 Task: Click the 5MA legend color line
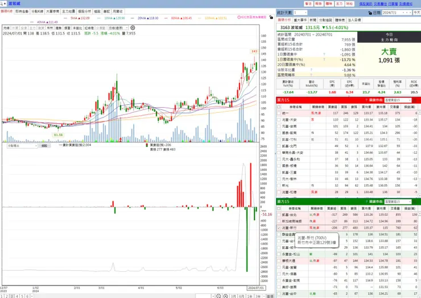tap(65, 18)
